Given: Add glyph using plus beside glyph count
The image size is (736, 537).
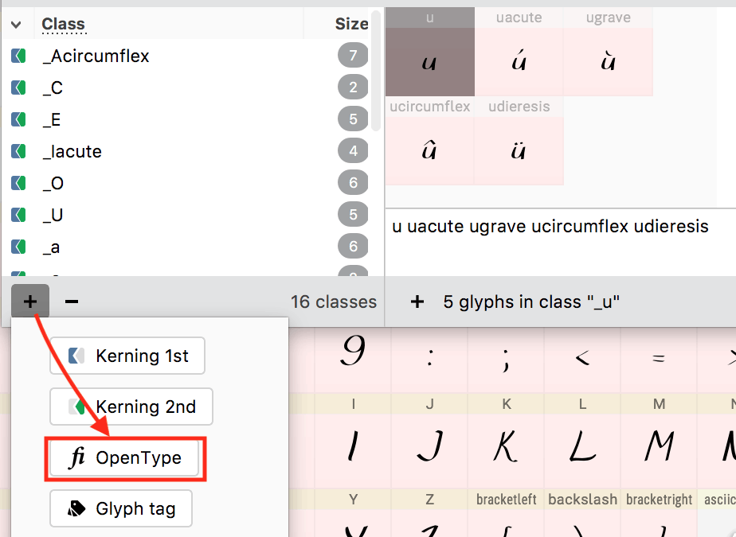Looking at the screenshot, I should pos(417,302).
